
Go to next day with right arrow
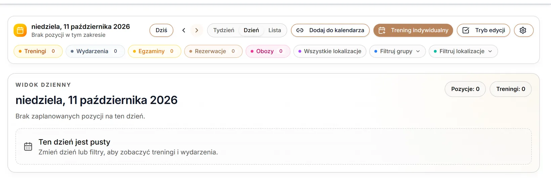click(x=197, y=30)
